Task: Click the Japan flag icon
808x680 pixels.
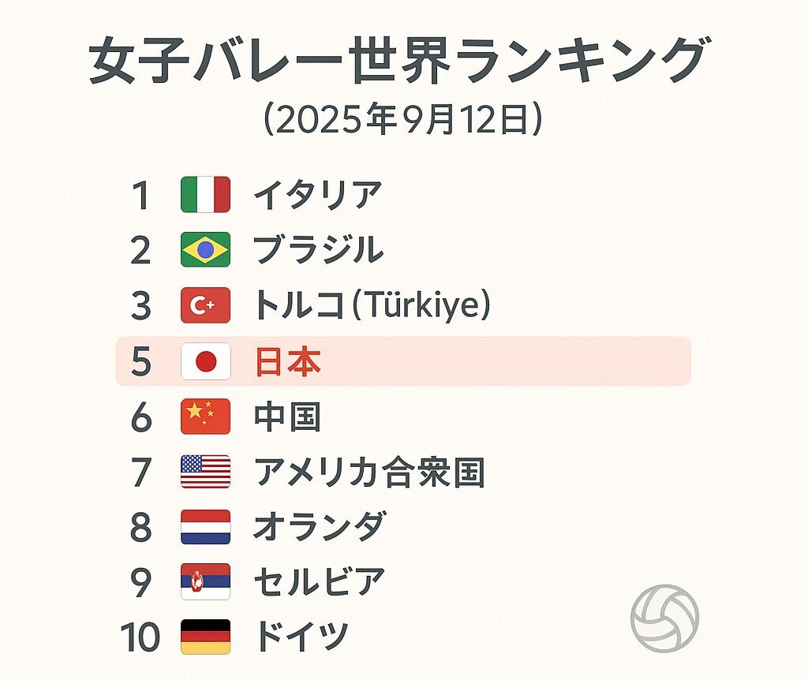Action: click(205, 361)
